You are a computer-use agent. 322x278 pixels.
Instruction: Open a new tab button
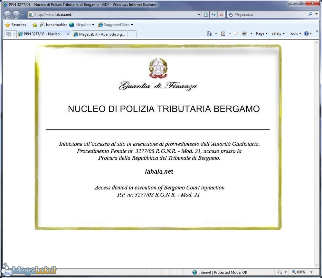[132, 34]
